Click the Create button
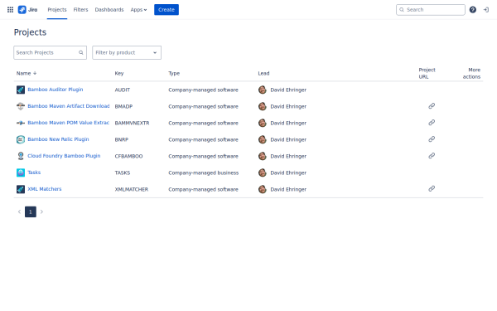 pos(166,10)
